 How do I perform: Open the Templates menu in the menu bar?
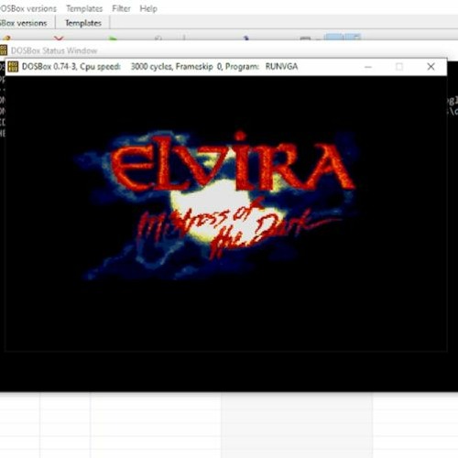click(x=84, y=8)
